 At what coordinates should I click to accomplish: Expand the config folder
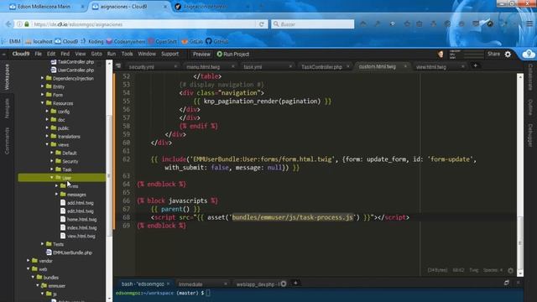[x=47, y=111]
